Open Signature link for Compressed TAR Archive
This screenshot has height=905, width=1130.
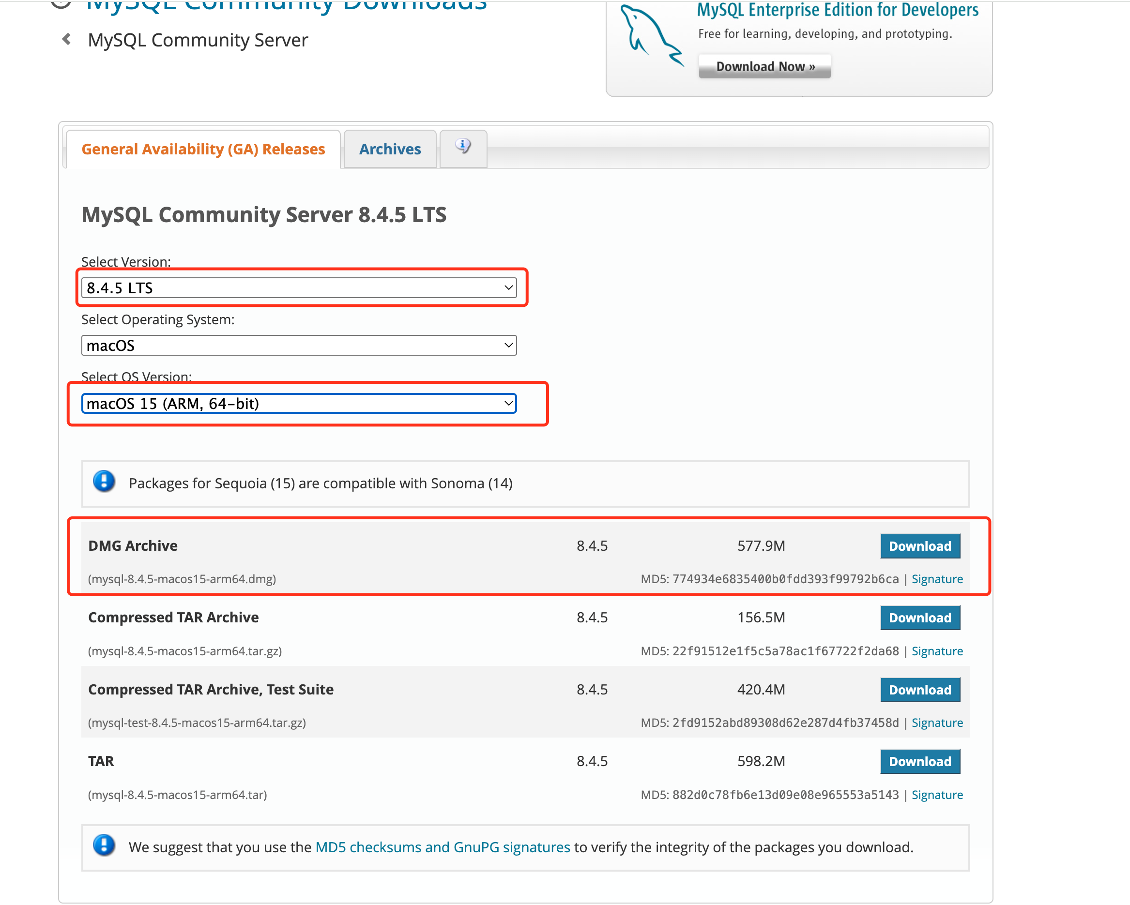[x=937, y=651]
